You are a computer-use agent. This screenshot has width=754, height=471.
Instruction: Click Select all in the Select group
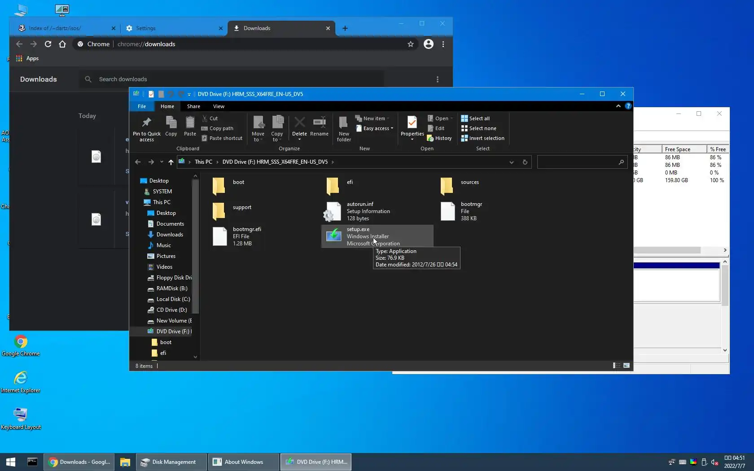click(475, 118)
